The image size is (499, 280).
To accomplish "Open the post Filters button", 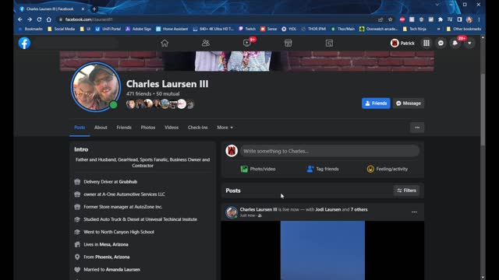I will coord(406,191).
